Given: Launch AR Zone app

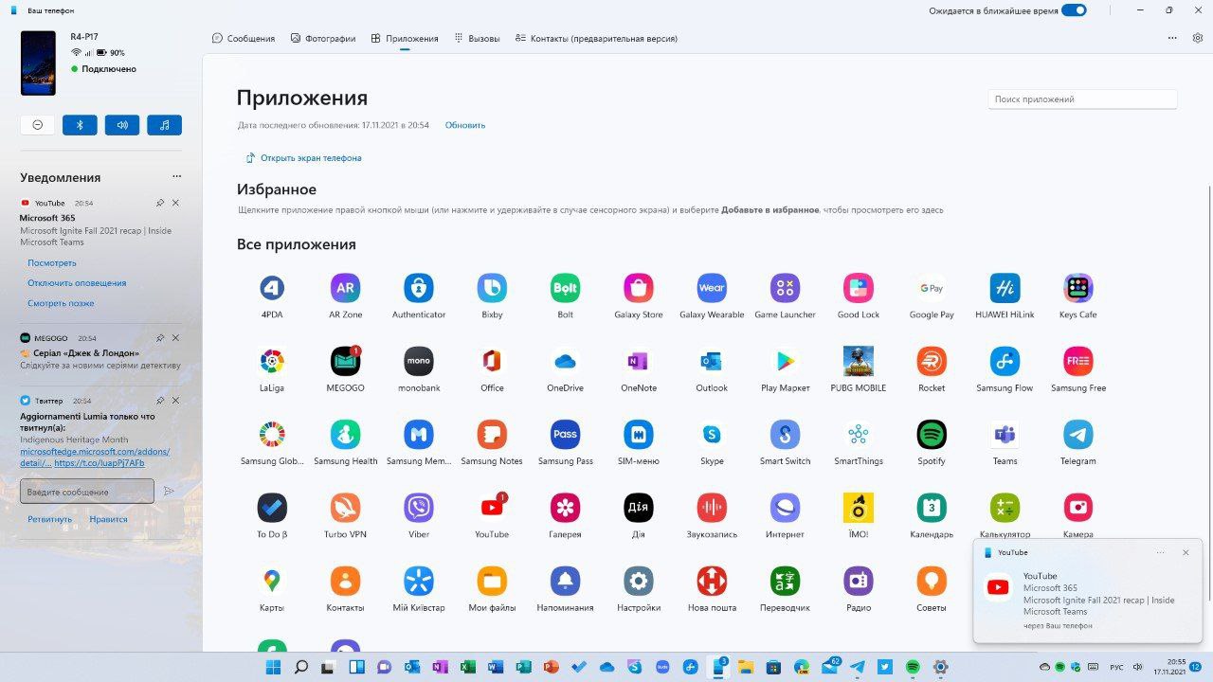Looking at the screenshot, I should tap(345, 288).
